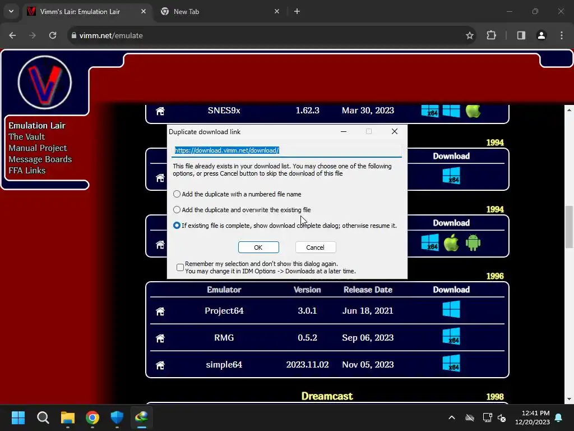Screen dimensions: 574x431
Task: Download SNES9x Windows x64 build
Action: [x=430, y=111]
